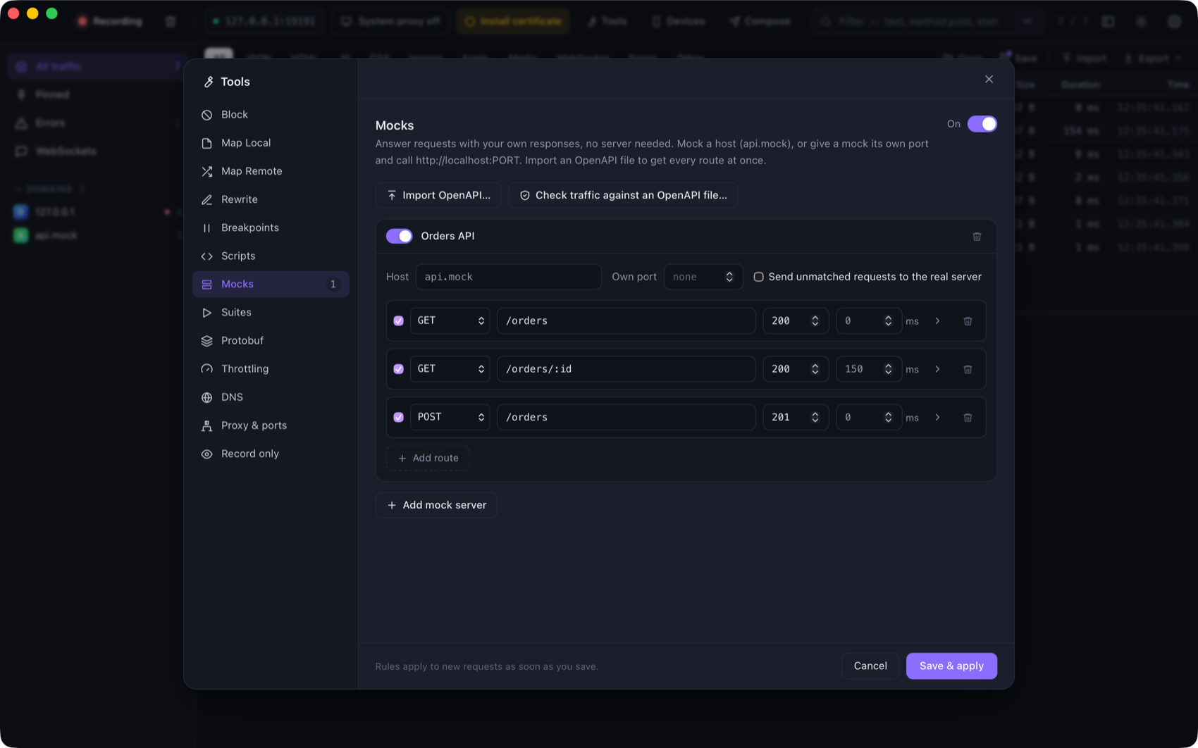Delete the Orders API mock server
The width and height of the screenshot is (1198, 748).
tap(977, 236)
